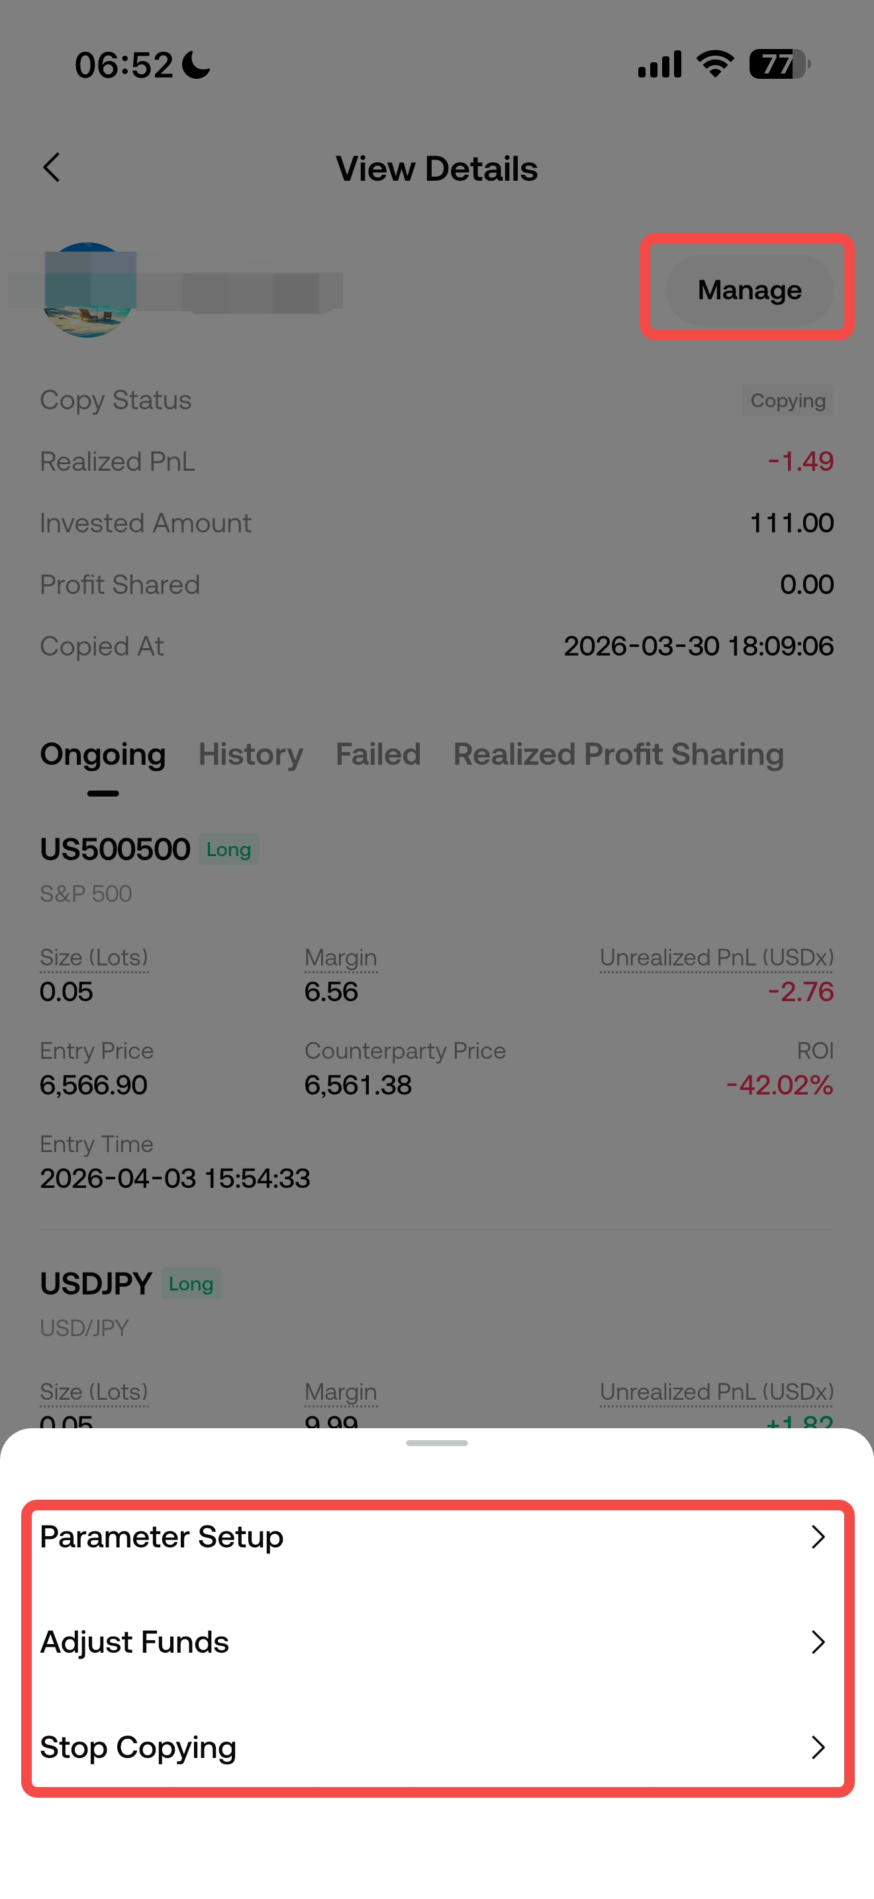This screenshot has width=874, height=1899.
Task: Click the chevron beside Parameter Setup
Action: coord(817,1537)
